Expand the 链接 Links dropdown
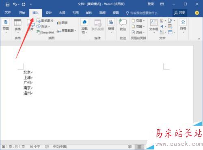The height and width of the screenshot is (150, 203). (x=111, y=26)
